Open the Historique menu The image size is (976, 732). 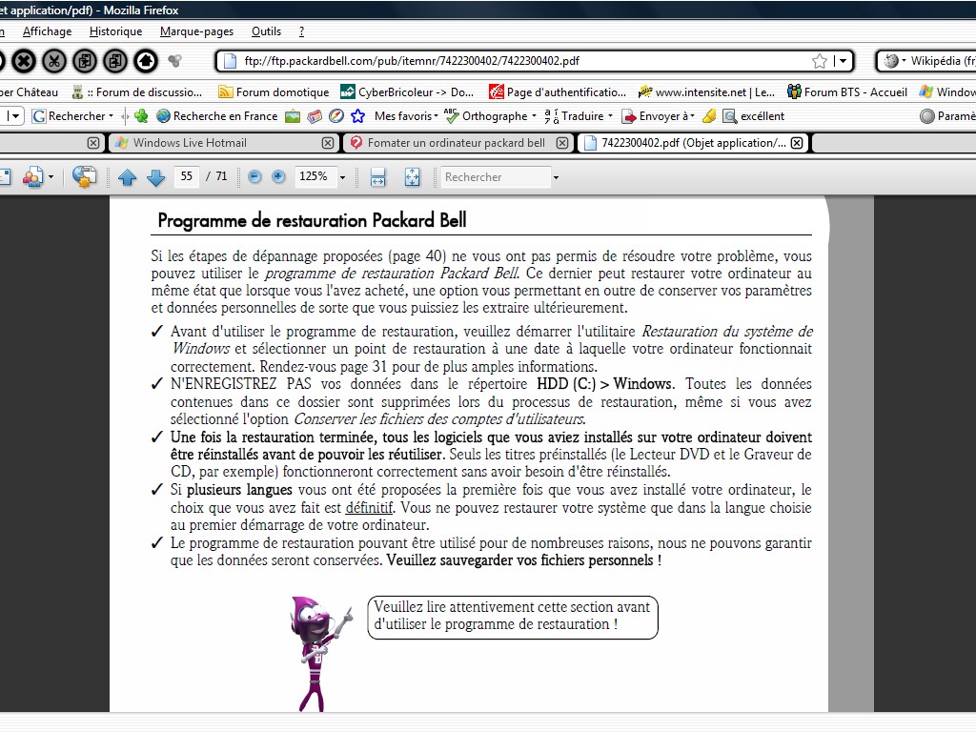[115, 31]
